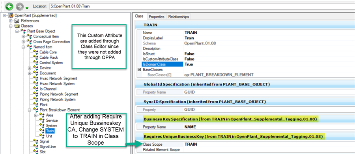Click the empty Description value field
355x154 pixels.
tap(269, 48)
